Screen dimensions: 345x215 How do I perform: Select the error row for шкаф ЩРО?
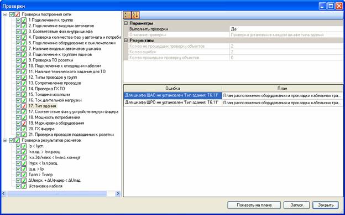[233, 103]
